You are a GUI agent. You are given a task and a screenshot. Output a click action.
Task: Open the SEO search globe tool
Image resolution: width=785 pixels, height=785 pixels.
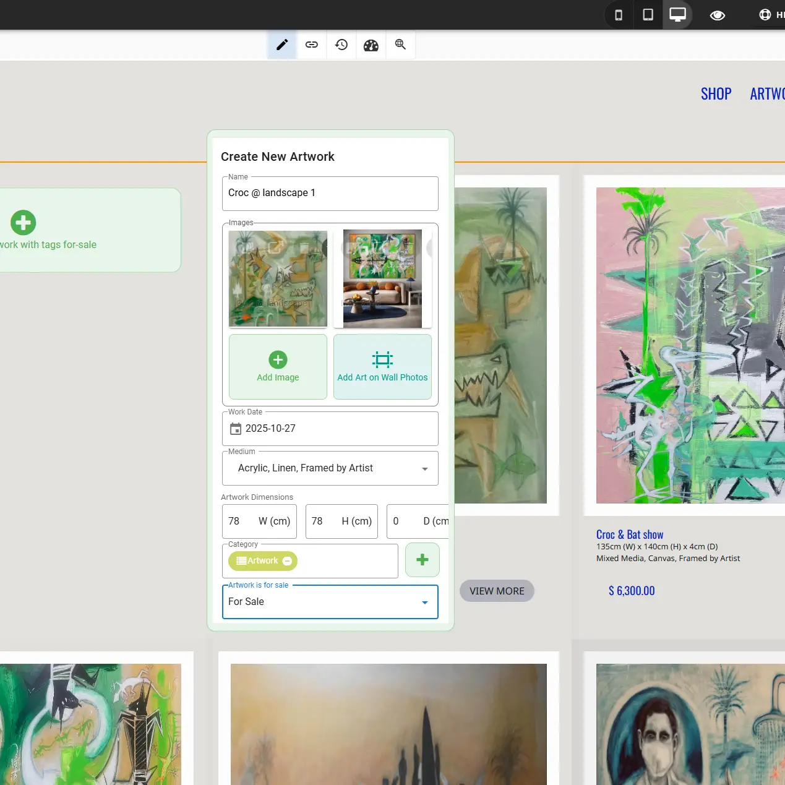pos(401,45)
